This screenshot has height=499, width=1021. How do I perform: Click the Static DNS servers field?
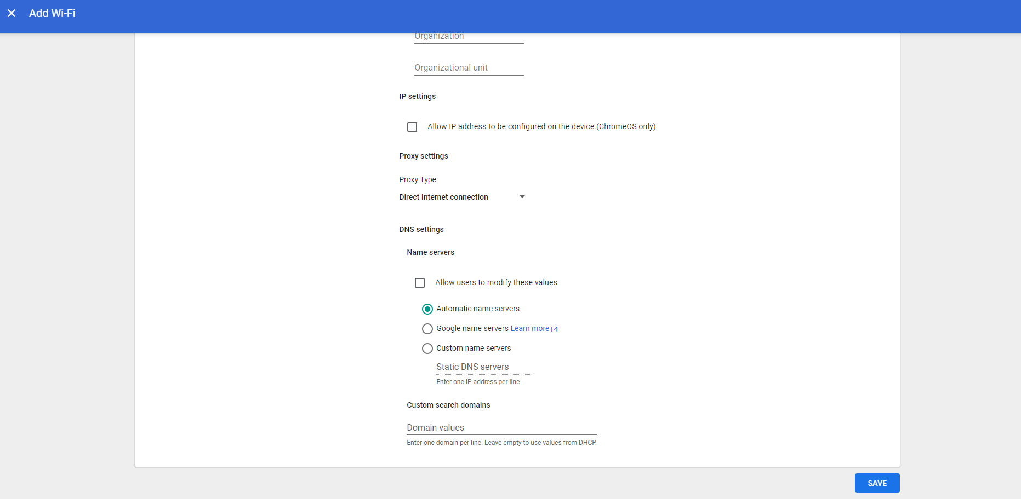tap(484, 367)
